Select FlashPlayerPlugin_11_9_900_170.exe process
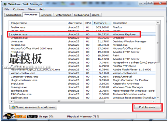Screen dimensions: 168x122 (x=82, y=69)
